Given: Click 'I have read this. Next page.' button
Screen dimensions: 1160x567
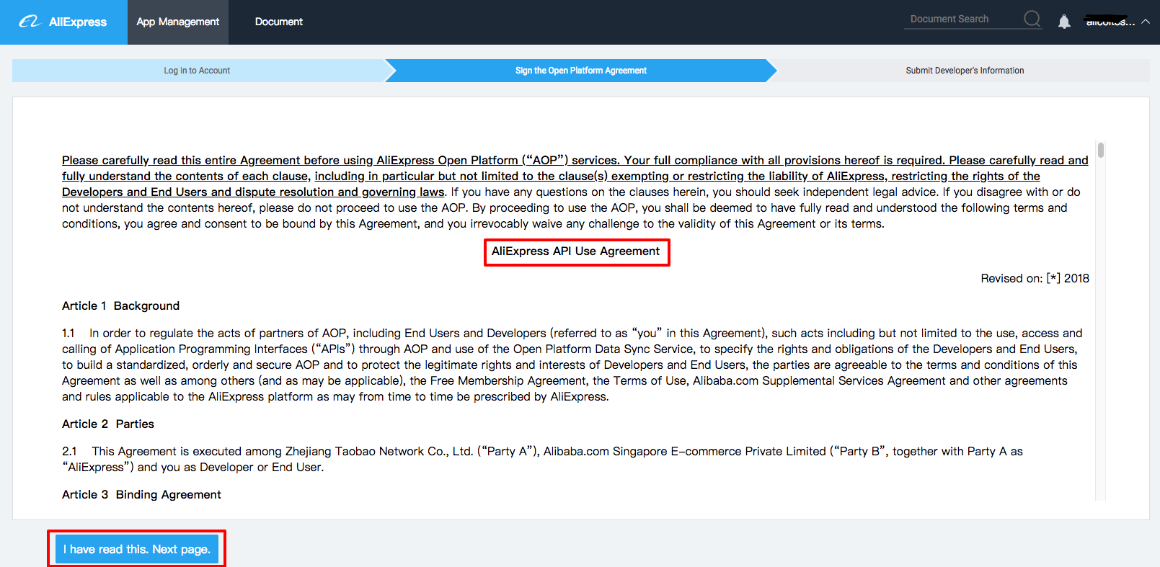Looking at the screenshot, I should click(137, 549).
